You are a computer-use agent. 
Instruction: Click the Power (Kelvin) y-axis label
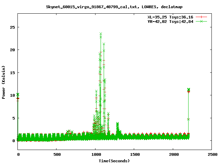tap(3, 82)
